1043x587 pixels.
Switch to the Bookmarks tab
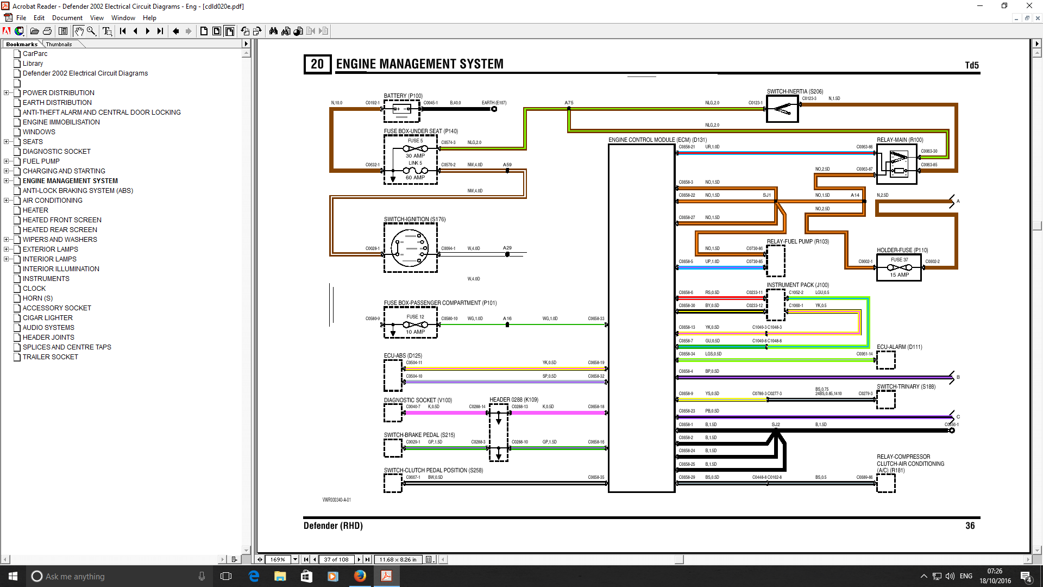point(22,44)
